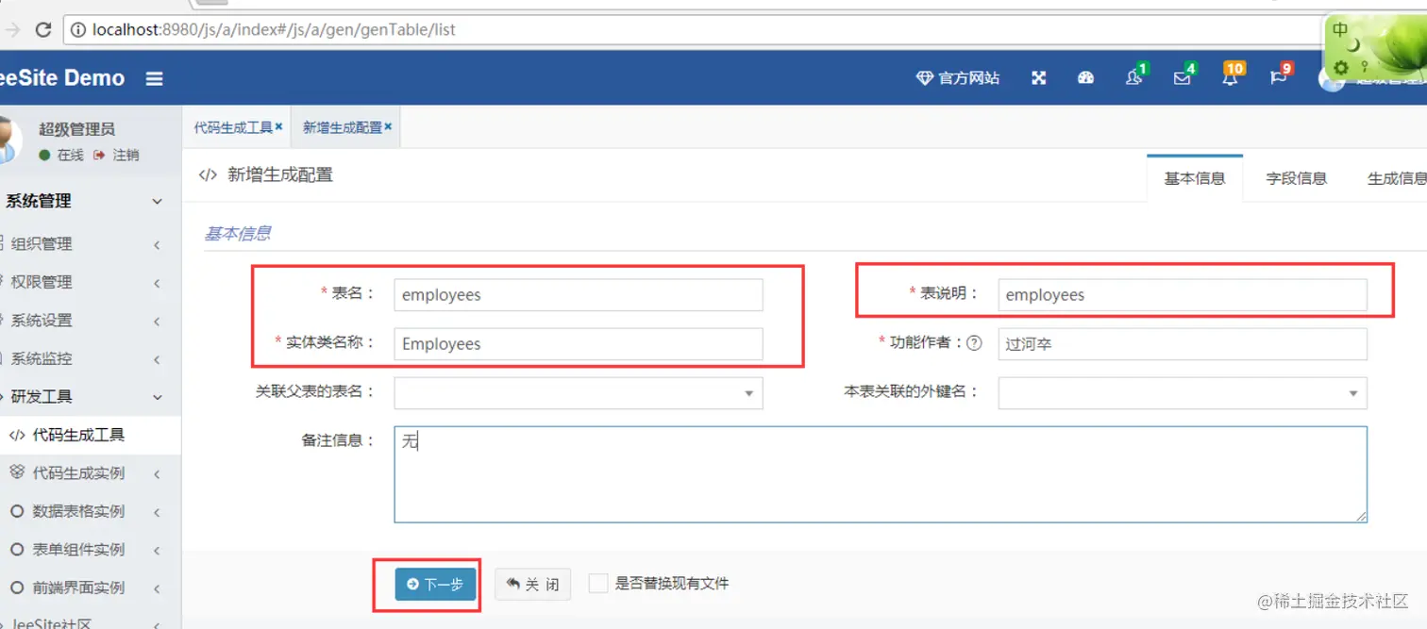This screenshot has width=1427, height=629.
Task: Click the browser address bar URL
Action: pyautogui.click(x=274, y=29)
